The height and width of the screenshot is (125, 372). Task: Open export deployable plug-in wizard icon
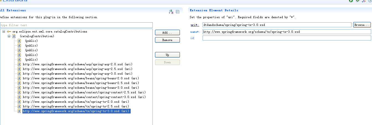point(364,1)
